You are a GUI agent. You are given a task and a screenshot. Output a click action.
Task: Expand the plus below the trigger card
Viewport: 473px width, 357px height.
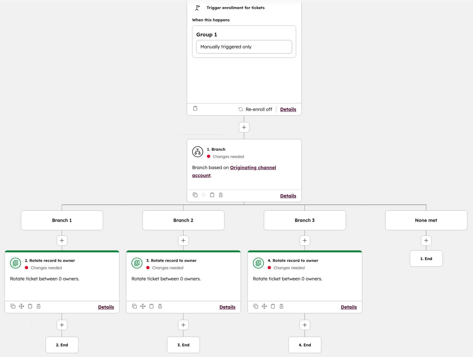(244, 127)
